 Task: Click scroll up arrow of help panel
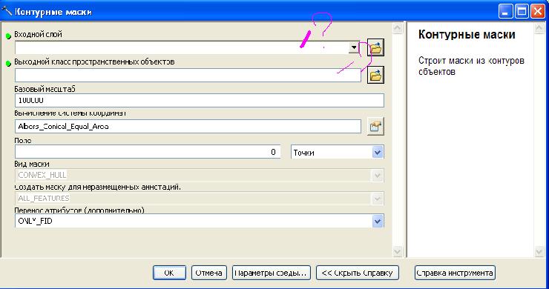[539, 28]
